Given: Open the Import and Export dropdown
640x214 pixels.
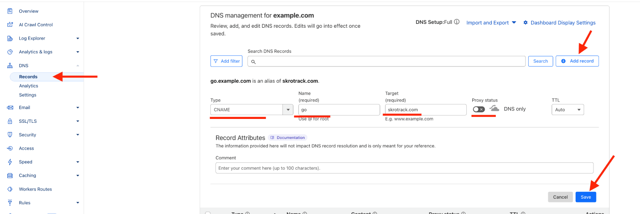Looking at the screenshot, I should pos(491,23).
